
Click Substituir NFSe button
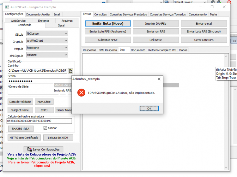108,40
